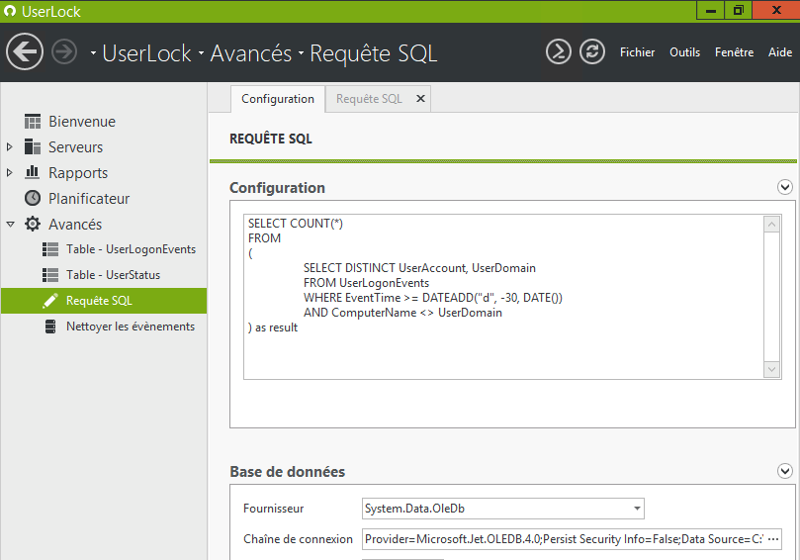The width and height of the screenshot is (800, 560).
Task: Open the Fichier menu
Action: [637, 52]
